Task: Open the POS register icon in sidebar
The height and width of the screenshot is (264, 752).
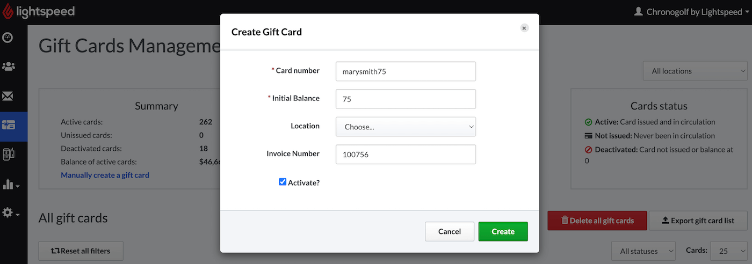Action: tap(8, 155)
